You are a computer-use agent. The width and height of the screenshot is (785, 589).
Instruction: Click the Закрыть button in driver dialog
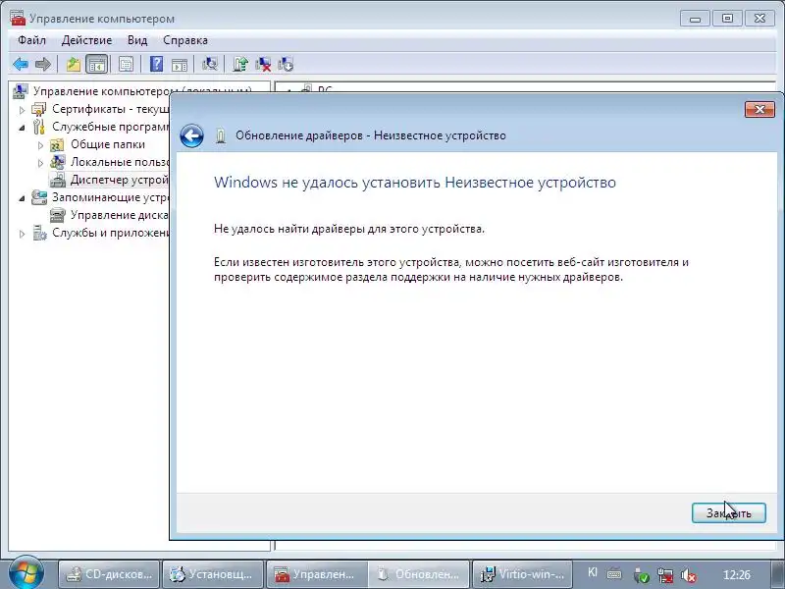pyautogui.click(x=728, y=512)
